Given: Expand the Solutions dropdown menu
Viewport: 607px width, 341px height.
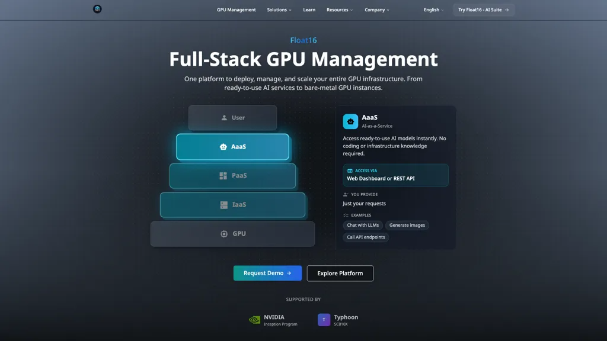Looking at the screenshot, I should pyautogui.click(x=279, y=9).
